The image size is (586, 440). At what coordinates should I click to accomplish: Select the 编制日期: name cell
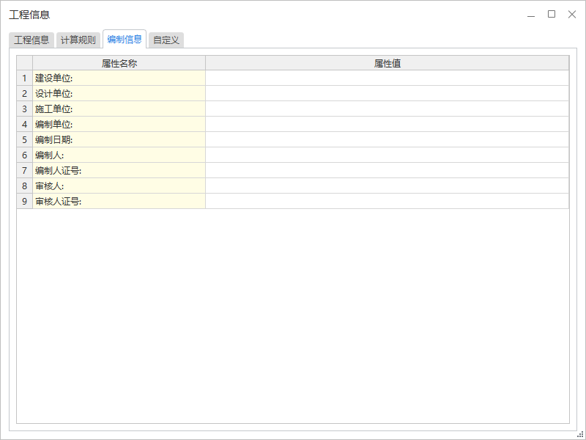(119, 139)
